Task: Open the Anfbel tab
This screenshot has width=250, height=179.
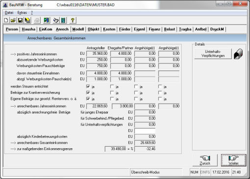Action: click(200, 29)
